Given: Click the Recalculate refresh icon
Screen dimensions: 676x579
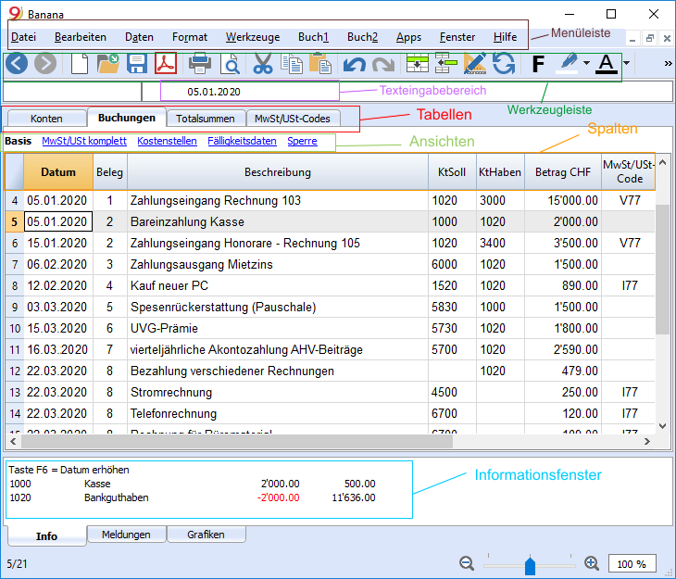Looking at the screenshot, I should tap(504, 64).
